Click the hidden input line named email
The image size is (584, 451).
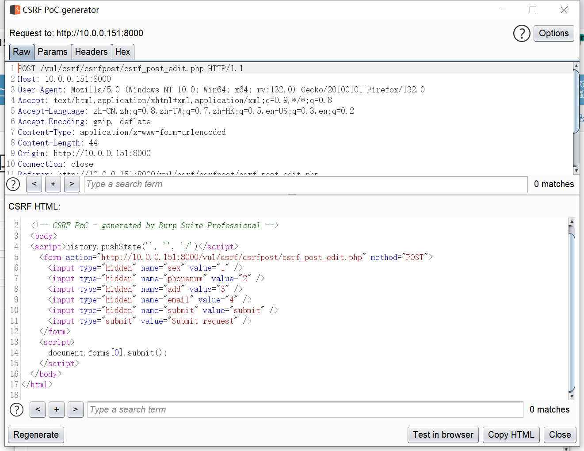(150, 300)
